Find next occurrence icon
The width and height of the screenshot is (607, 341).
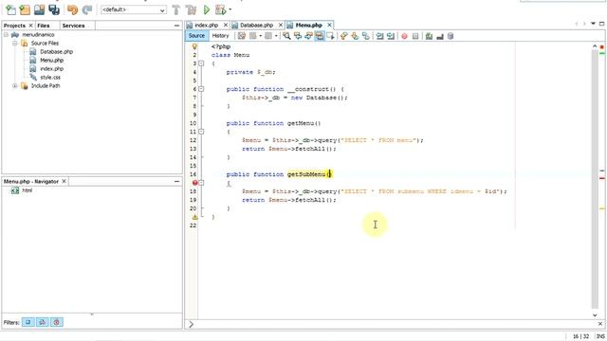[x=308, y=36]
